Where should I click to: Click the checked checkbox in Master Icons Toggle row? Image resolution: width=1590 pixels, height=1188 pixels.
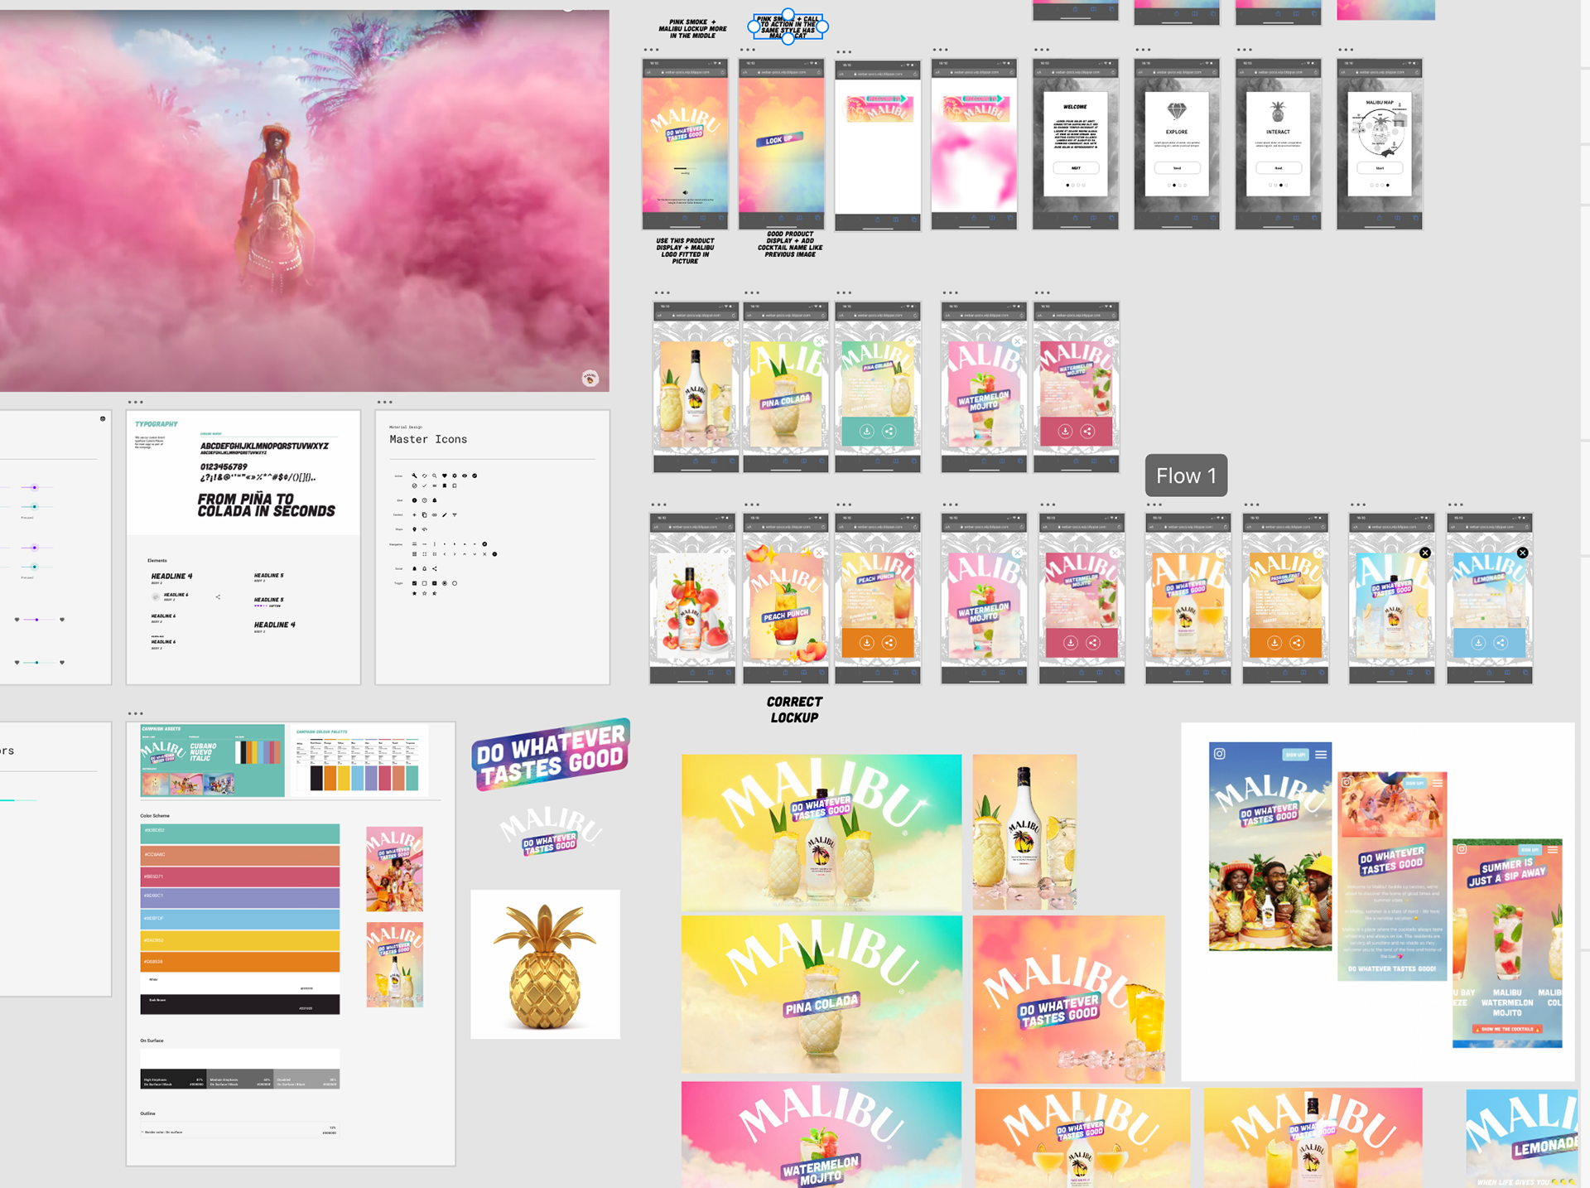coord(414,583)
